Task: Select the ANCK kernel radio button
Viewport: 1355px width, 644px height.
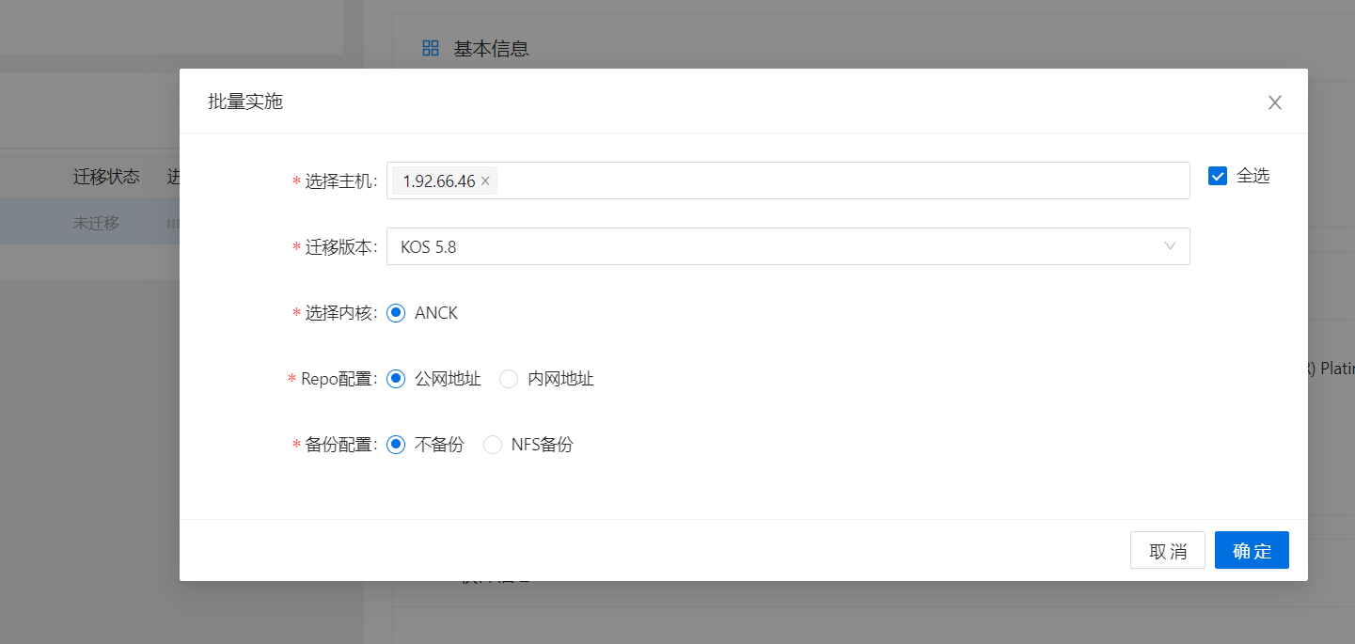Action: [x=396, y=313]
